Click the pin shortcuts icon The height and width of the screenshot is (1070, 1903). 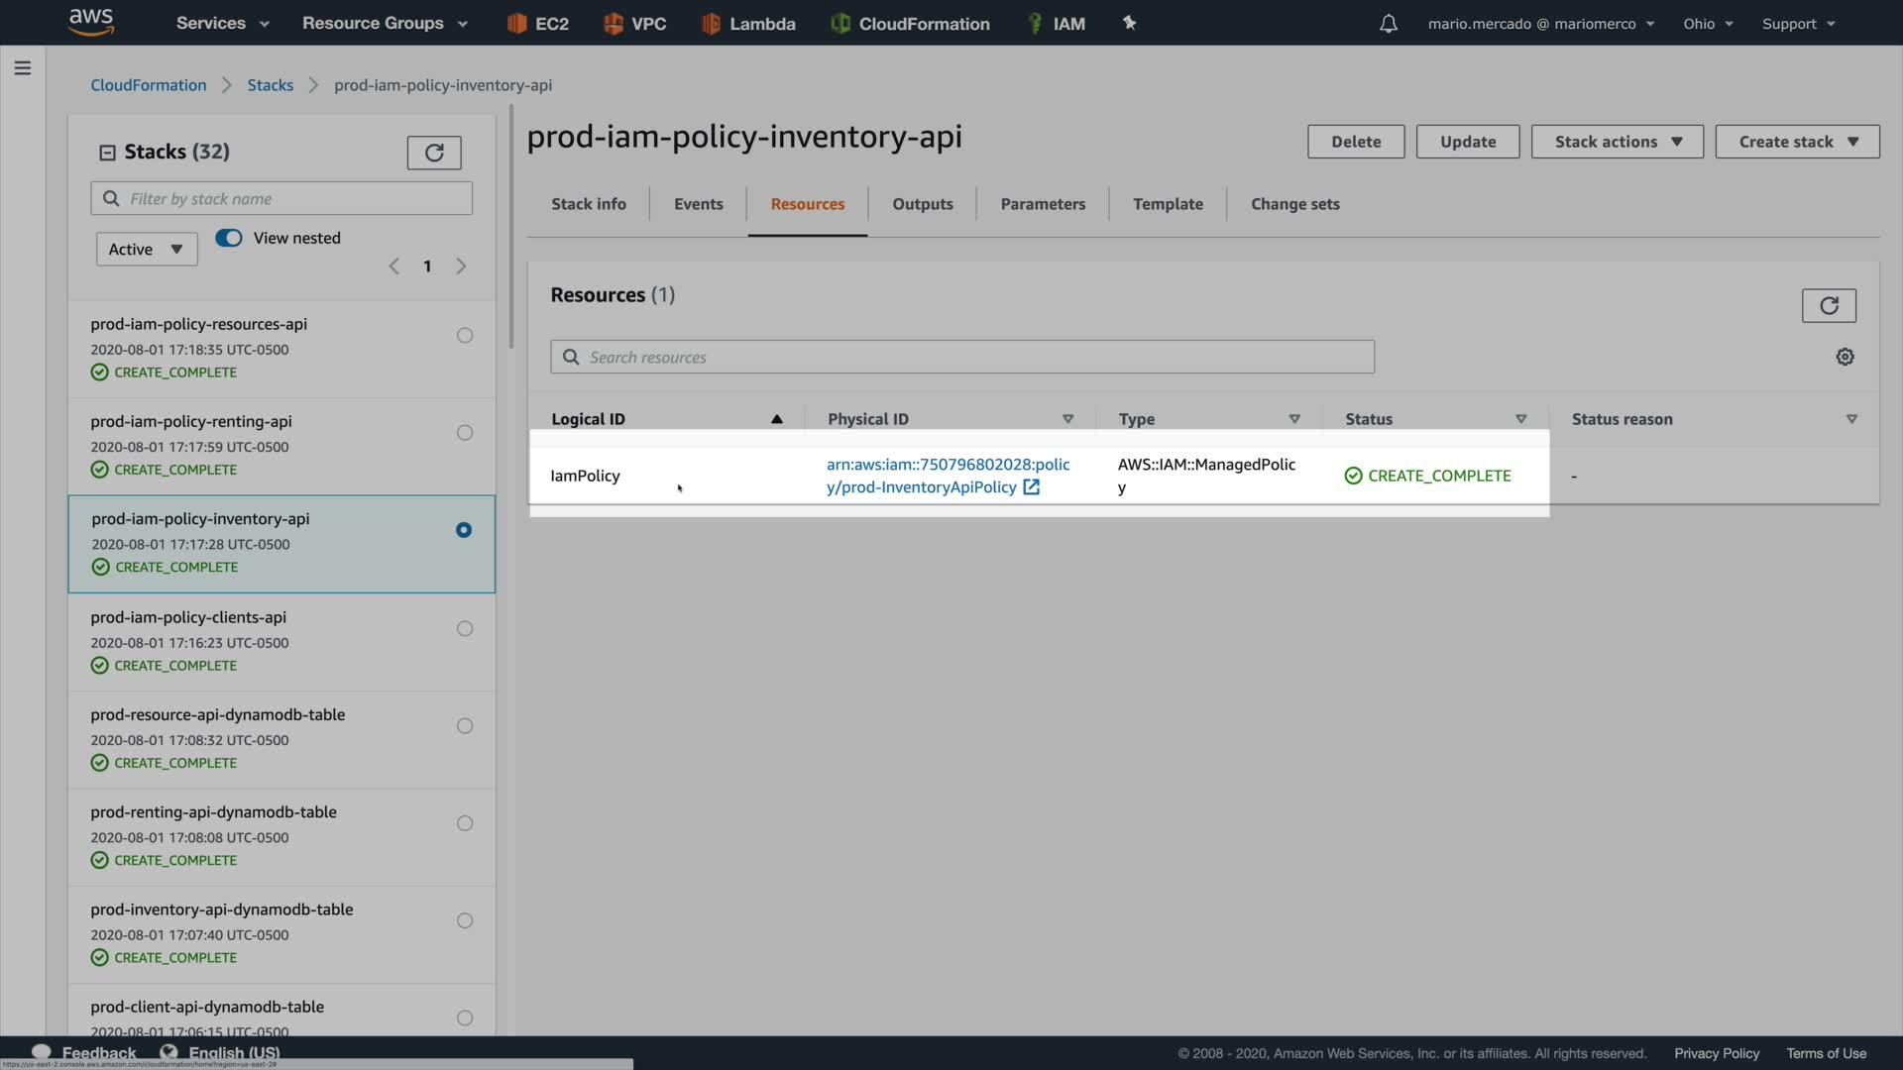click(1129, 23)
